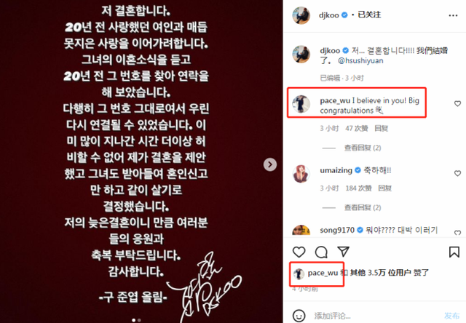The height and width of the screenshot is (323, 466).
Task: Open the @hsushiyuan mention link
Action: [360, 61]
